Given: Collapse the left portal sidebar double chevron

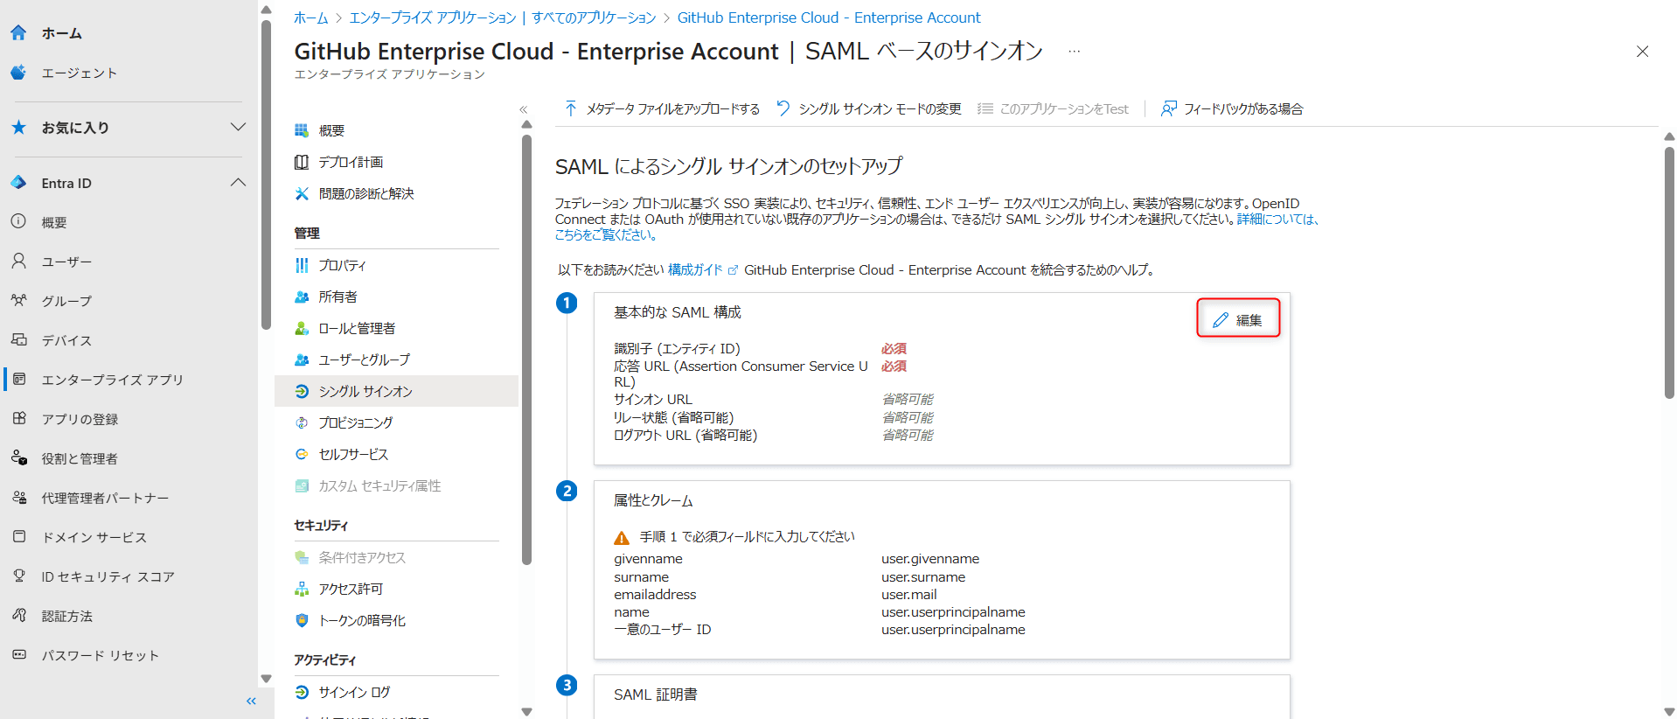Looking at the screenshot, I should [251, 701].
